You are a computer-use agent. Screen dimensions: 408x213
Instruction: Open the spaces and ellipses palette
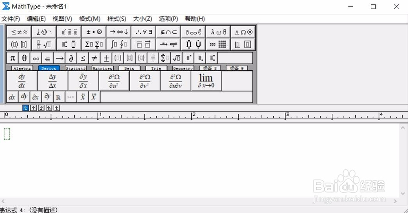tap(44, 32)
